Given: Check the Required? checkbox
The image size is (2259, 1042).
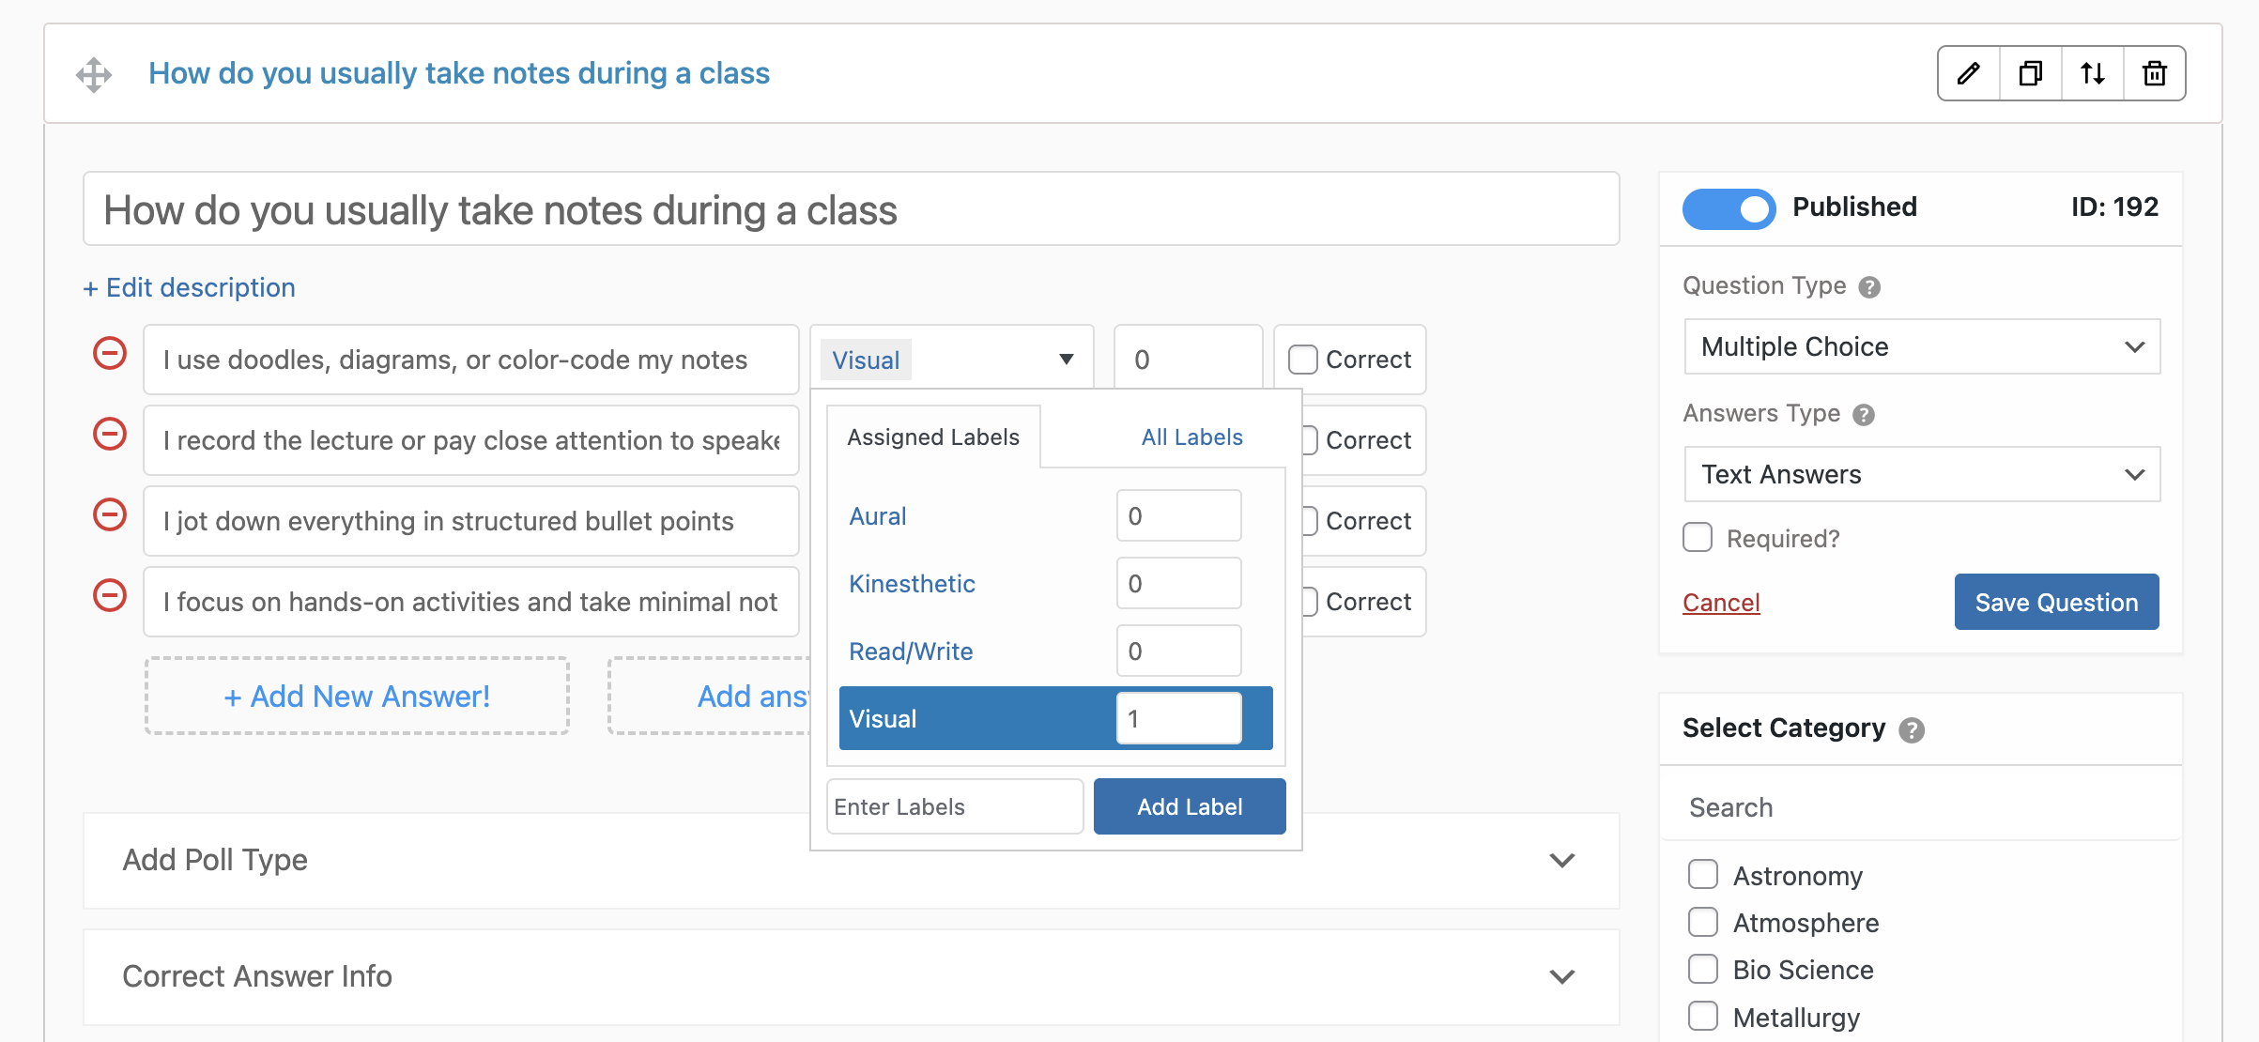Looking at the screenshot, I should tap(1698, 538).
